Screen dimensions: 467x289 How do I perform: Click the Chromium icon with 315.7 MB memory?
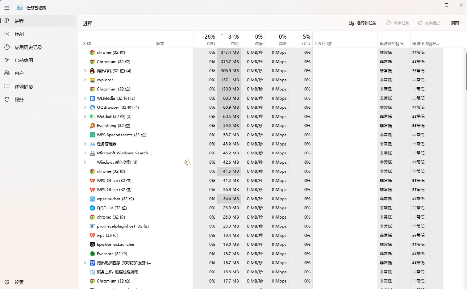[92, 62]
